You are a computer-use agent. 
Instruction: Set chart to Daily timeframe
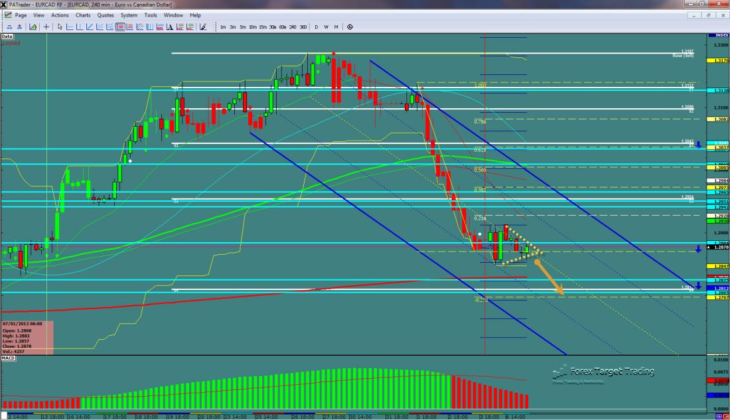pyautogui.click(x=316, y=27)
